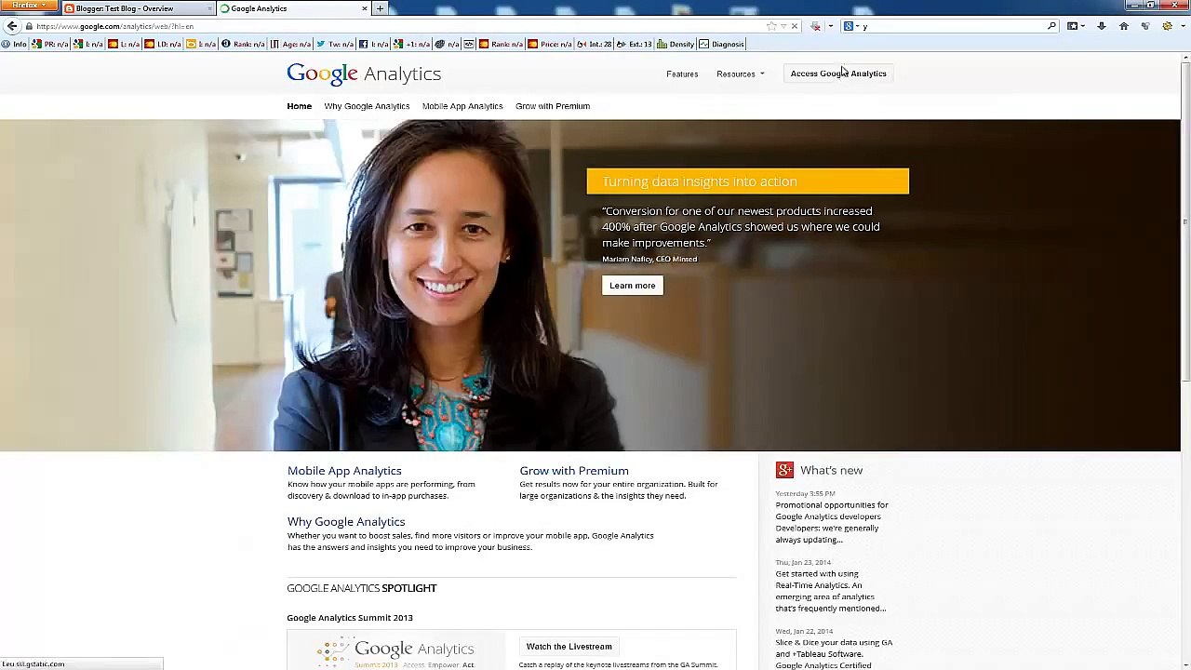The height and width of the screenshot is (670, 1191).
Task: Select the Google Analytics browser tab
Action: [293, 8]
